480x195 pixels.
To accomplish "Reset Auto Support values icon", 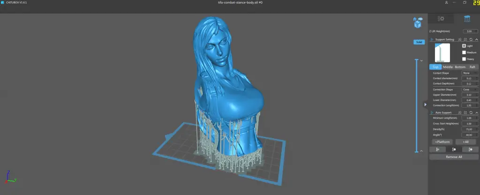I will (x=471, y=112).
